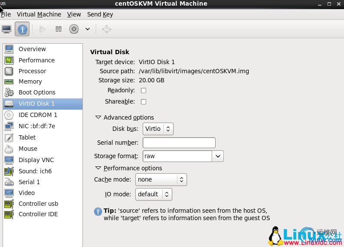
Task: Select the Boot Options gears icon
Action: pos(9,92)
